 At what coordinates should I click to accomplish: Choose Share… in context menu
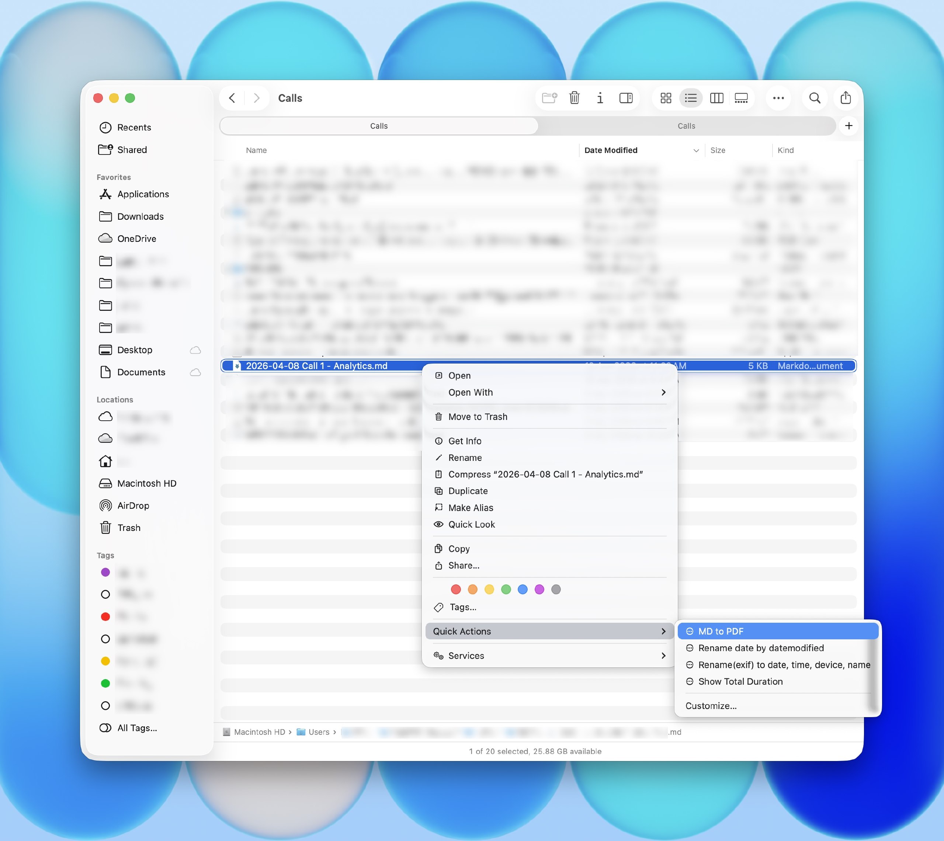point(549,566)
